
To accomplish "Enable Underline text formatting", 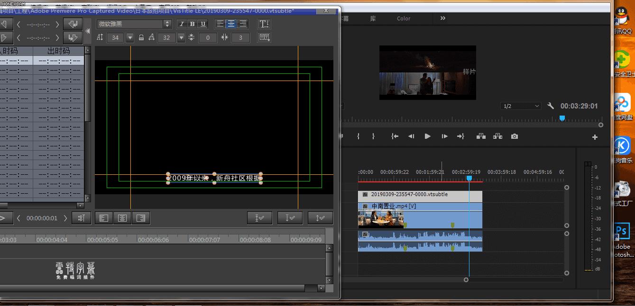I will point(203,24).
